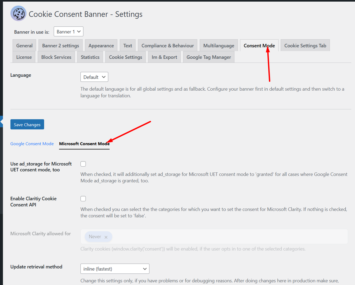Image resolution: width=355 pixels, height=285 pixels.
Task: Remove the Never tag using its x icon
Action: pos(106,237)
